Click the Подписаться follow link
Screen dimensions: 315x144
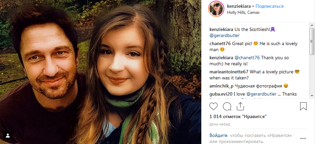pyautogui.click(x=269, y=6)
